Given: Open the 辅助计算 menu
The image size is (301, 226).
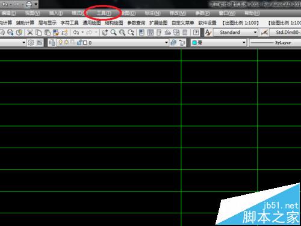Looking at the screenshot, I should (x=25, y=23).
